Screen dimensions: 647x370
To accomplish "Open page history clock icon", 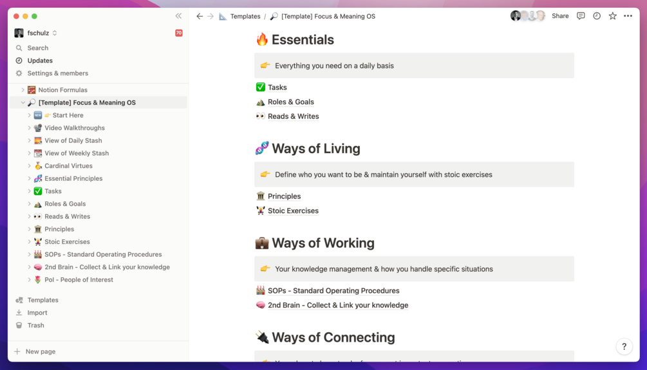I will 597,16.
